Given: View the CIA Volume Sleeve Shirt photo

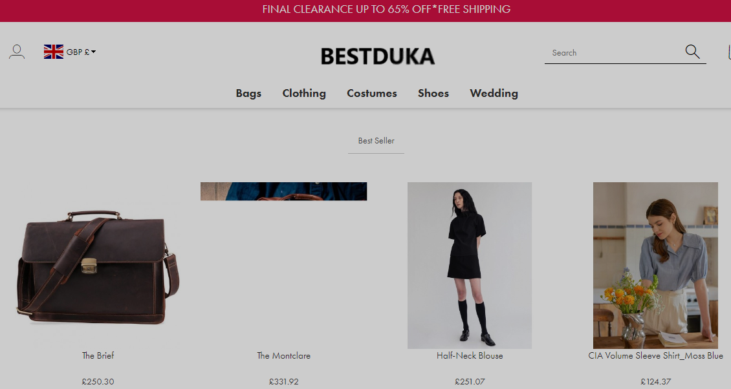Looking at the screenshot, I should (655, 266).
